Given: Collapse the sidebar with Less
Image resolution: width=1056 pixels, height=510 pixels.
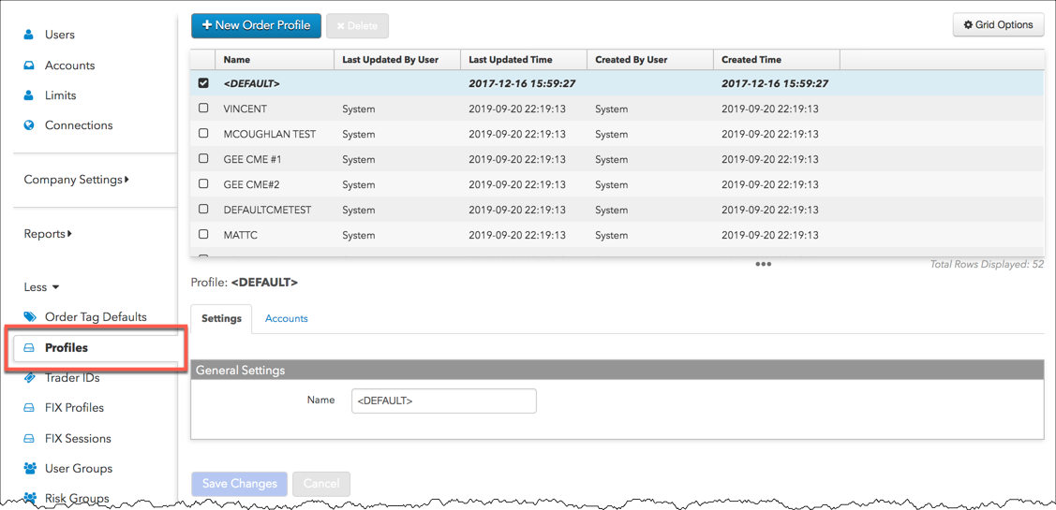Looking at the screenshot, I should pos(42,287).
